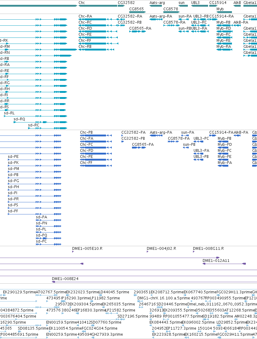Select protein CG8565-PA

coord(139,148)
